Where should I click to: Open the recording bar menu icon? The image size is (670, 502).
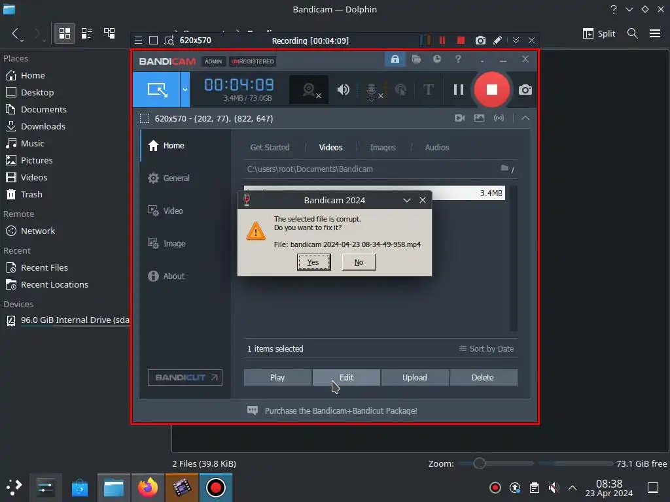coord(139,41)
